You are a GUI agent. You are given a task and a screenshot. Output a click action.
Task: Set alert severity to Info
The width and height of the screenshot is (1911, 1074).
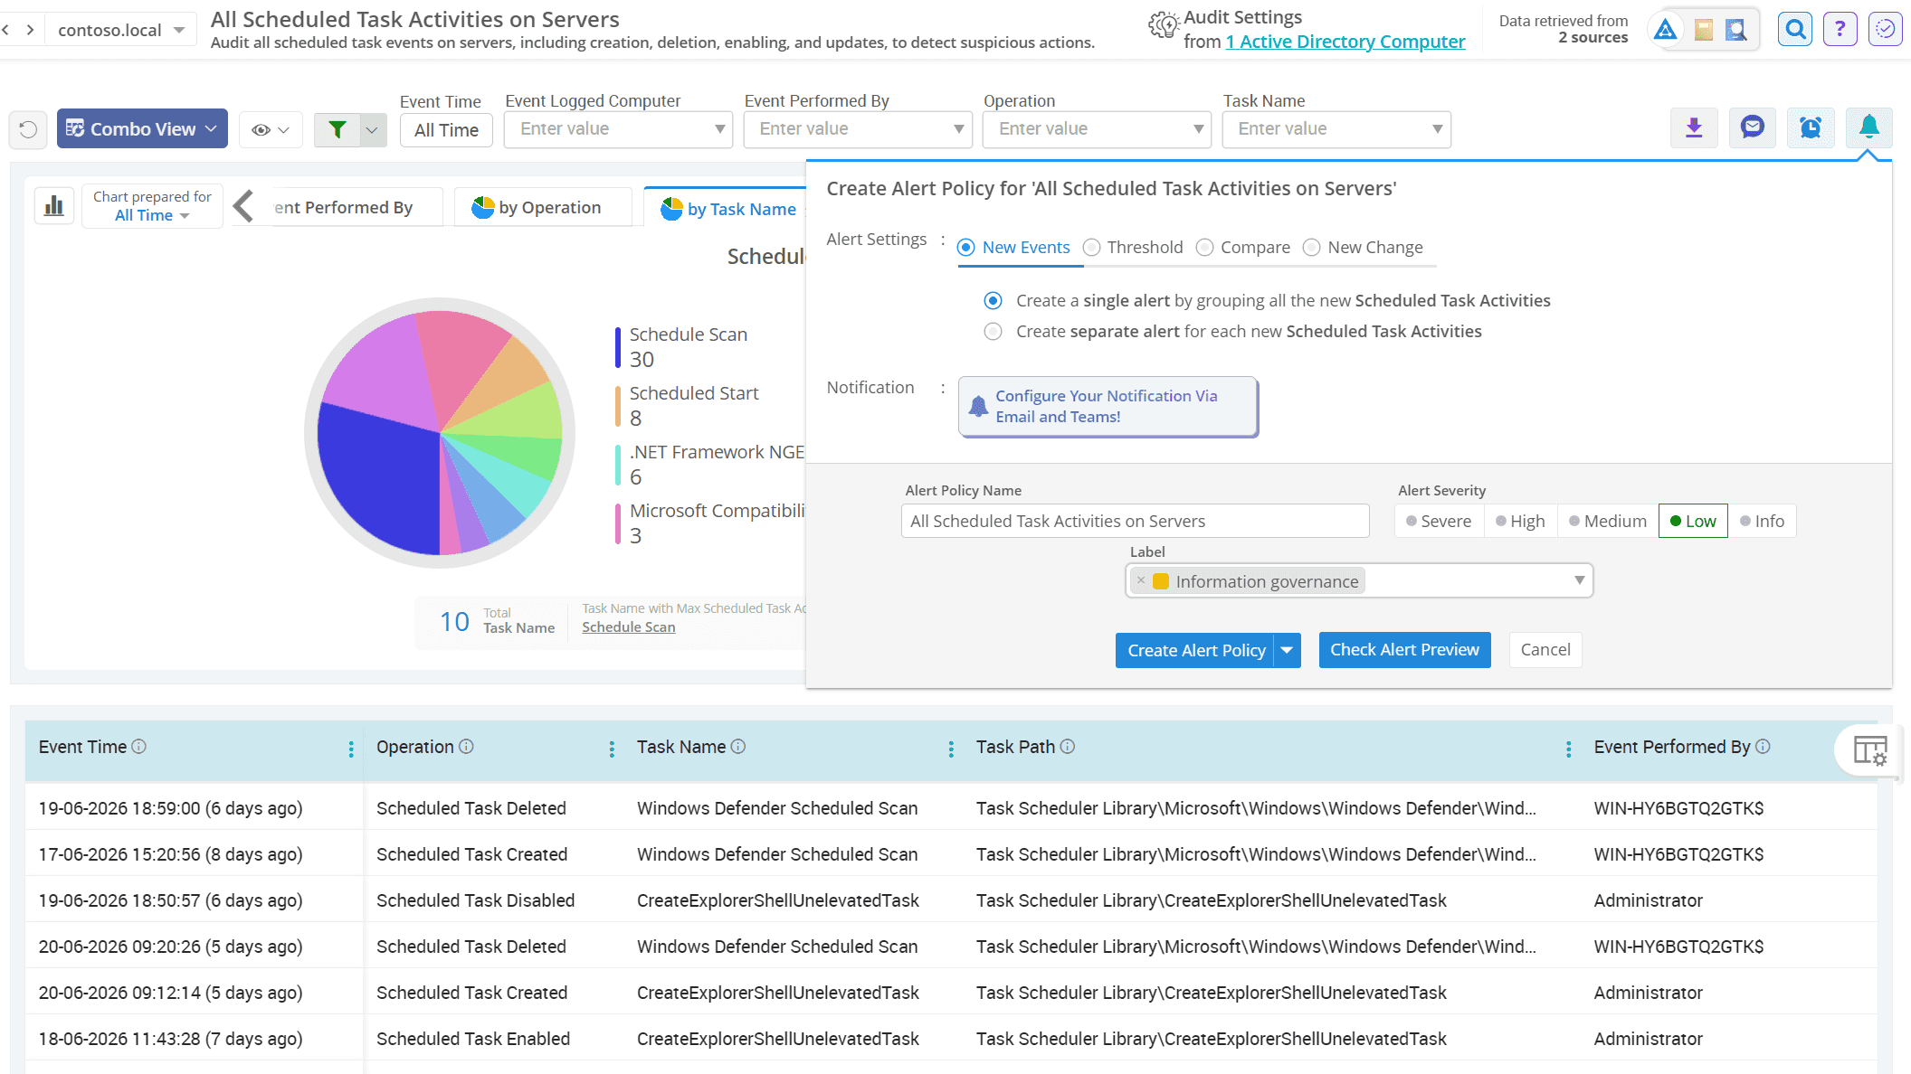(1762, 521)
